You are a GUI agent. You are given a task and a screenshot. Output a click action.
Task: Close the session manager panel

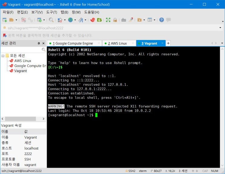click(x=44, y=43)
